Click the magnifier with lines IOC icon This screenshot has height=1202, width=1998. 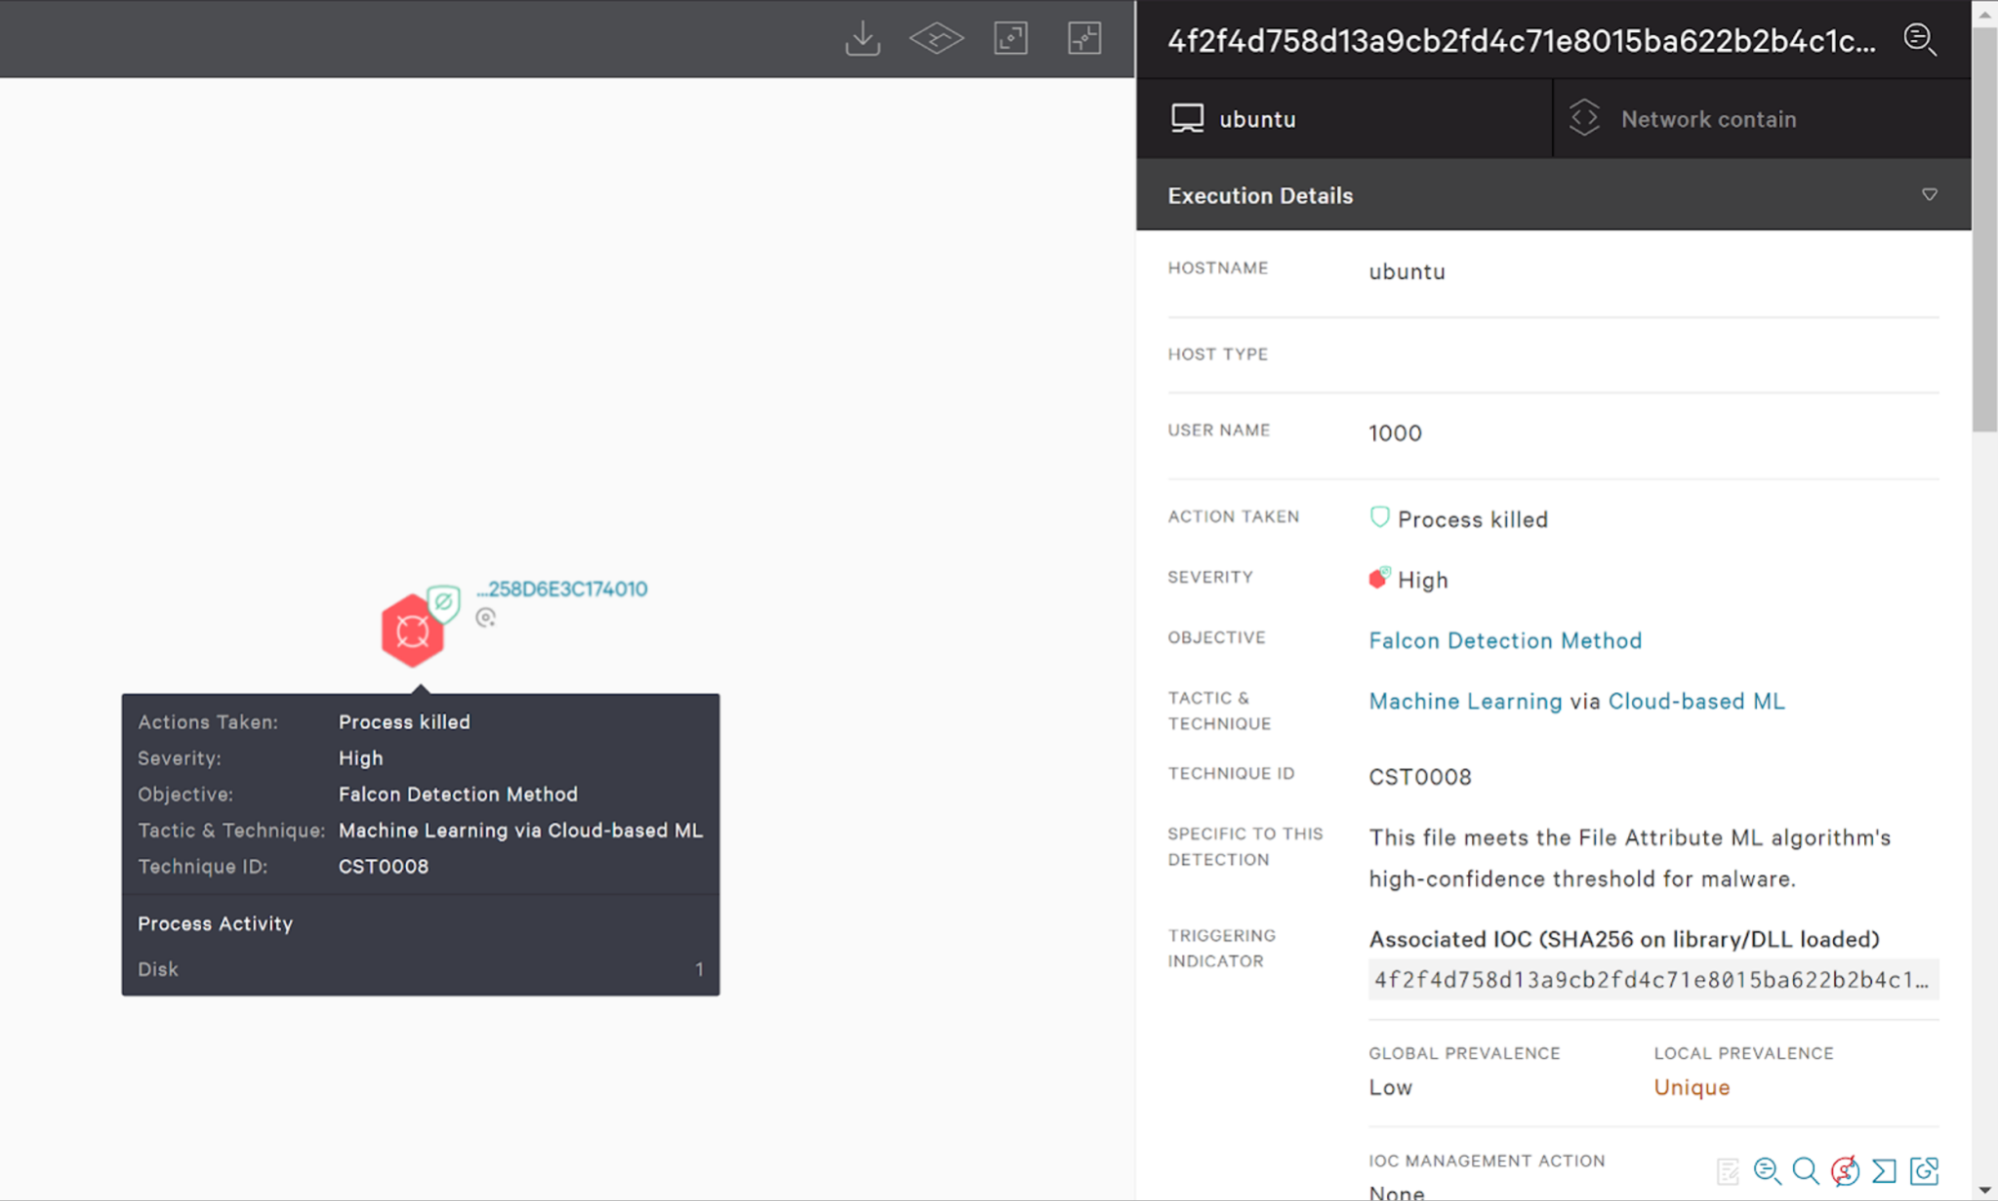coord(1766,1170)
